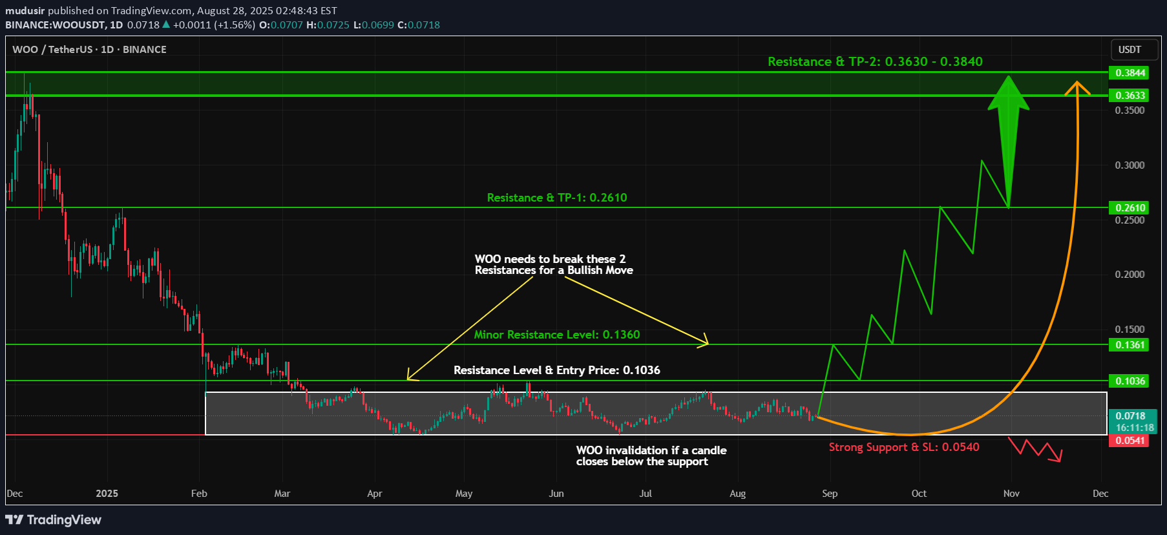
Task: Select the red 0.0541 price label
Action: (x=1129, y=441)
